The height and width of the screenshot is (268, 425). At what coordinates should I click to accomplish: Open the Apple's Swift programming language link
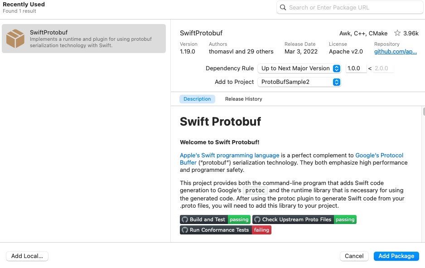coord(229,155)
